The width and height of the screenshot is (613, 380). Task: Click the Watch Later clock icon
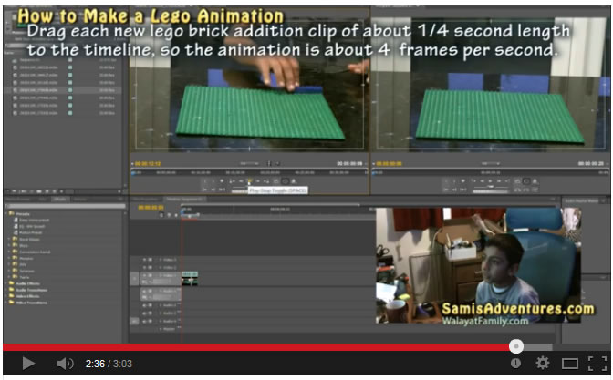(515, 364)
